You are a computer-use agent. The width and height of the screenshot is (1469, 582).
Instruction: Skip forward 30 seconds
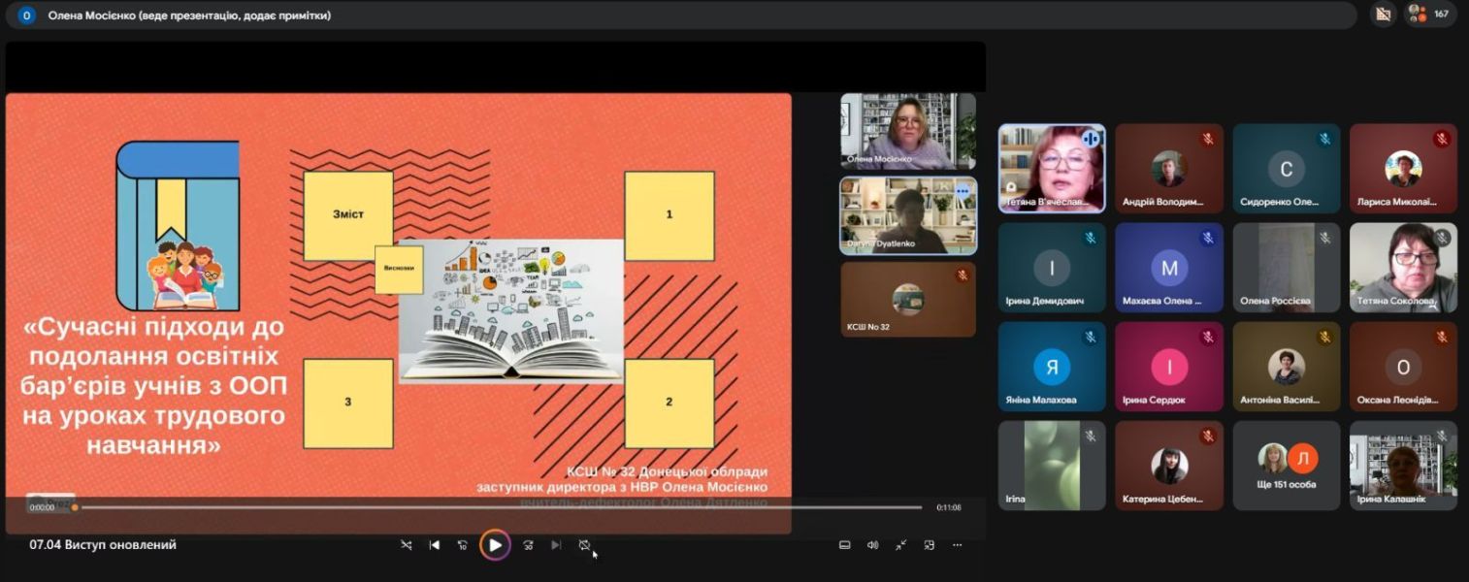pyautogui.click(x=528, y=545)
